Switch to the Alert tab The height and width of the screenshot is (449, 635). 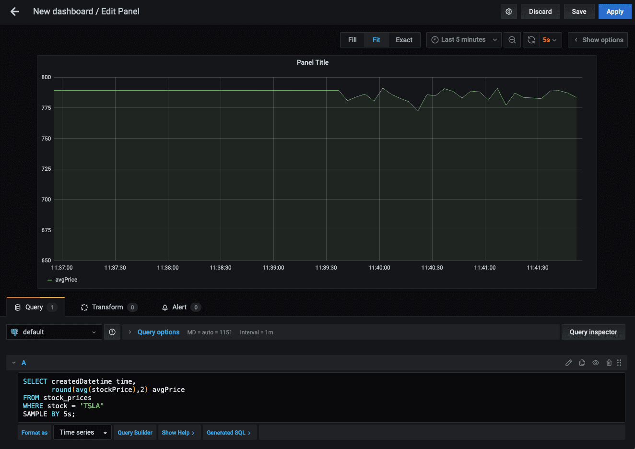[180, 307]
